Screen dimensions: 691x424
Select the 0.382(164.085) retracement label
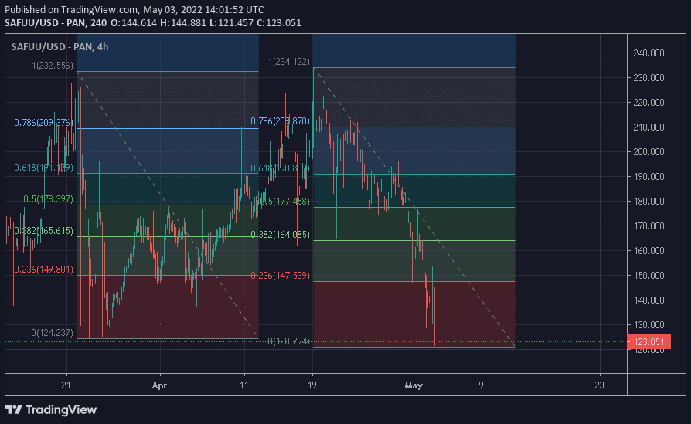280,235
